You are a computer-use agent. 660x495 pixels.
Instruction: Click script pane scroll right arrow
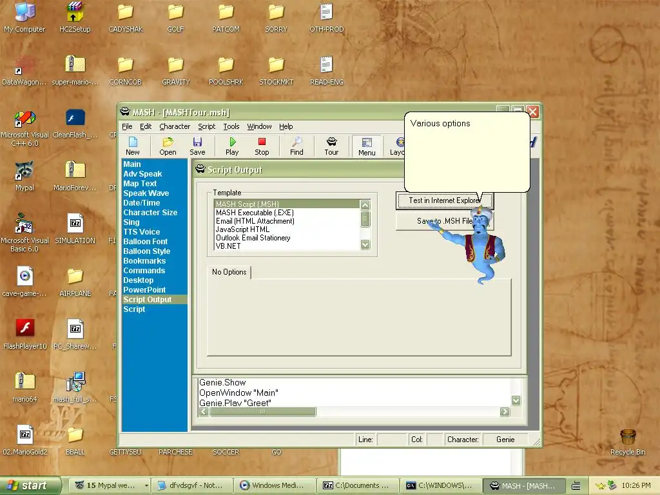pyautogui.click(x=505, y=412)
